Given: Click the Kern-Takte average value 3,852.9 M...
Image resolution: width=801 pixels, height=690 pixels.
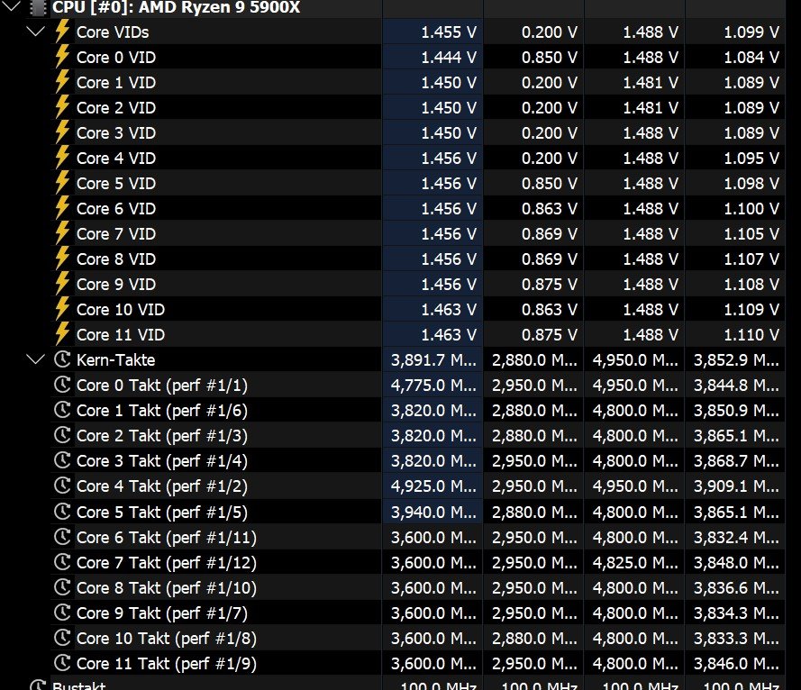Looking at the screenshot, I should click(x=736, y=360).
